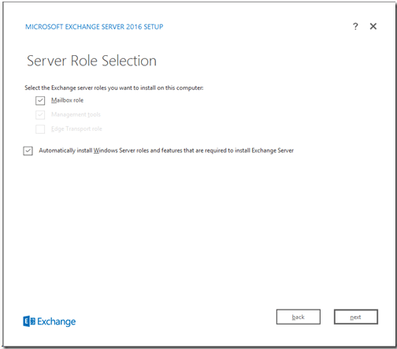Open setup help via question mark icon
Viewport: 397px width, 349px height.
coord(355,26)
